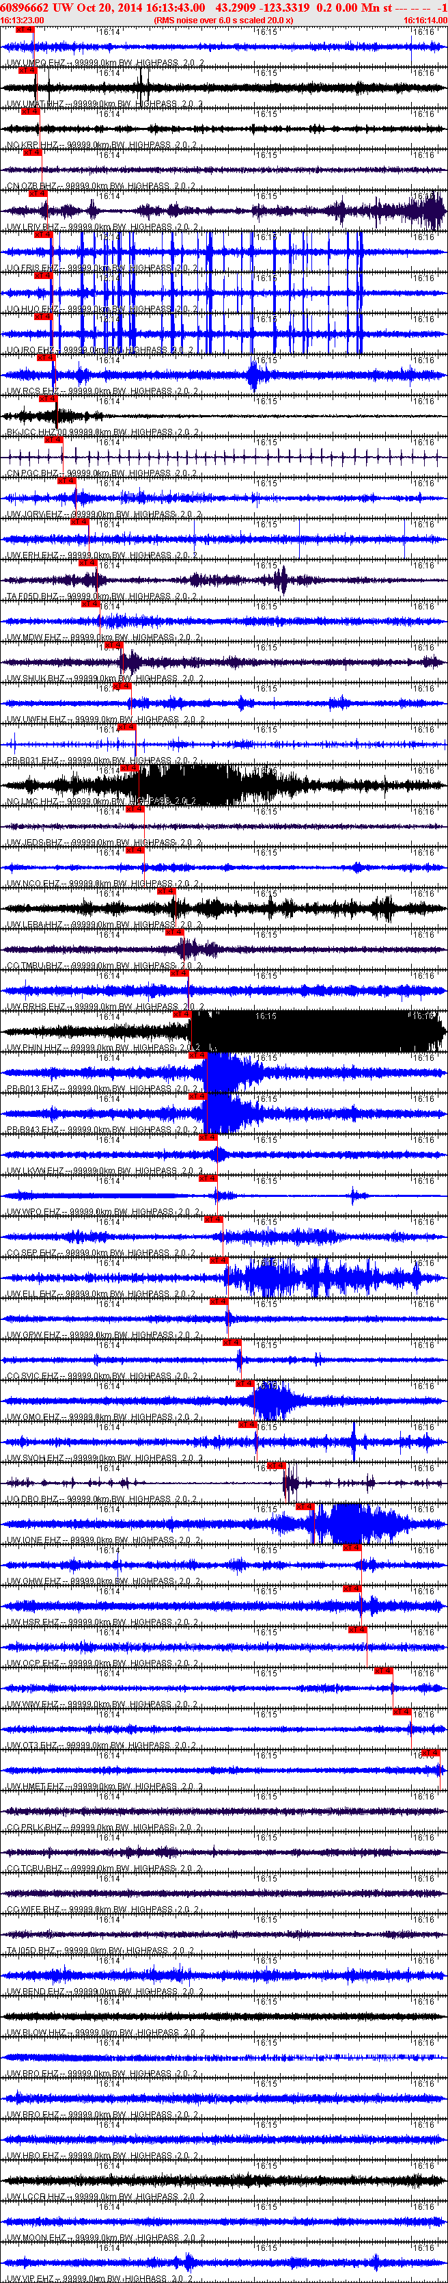Click the 'CN OZB BHZ' trace label
Viewport: 448px width, 2283px height.
click(32, 186)
